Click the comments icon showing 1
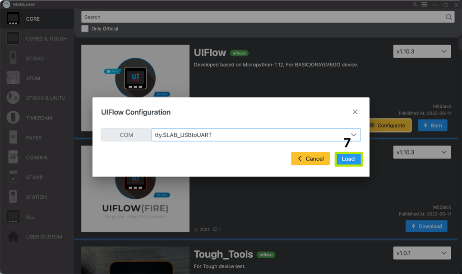The height and width of the screenshot is (274, 462). [215, 229]
